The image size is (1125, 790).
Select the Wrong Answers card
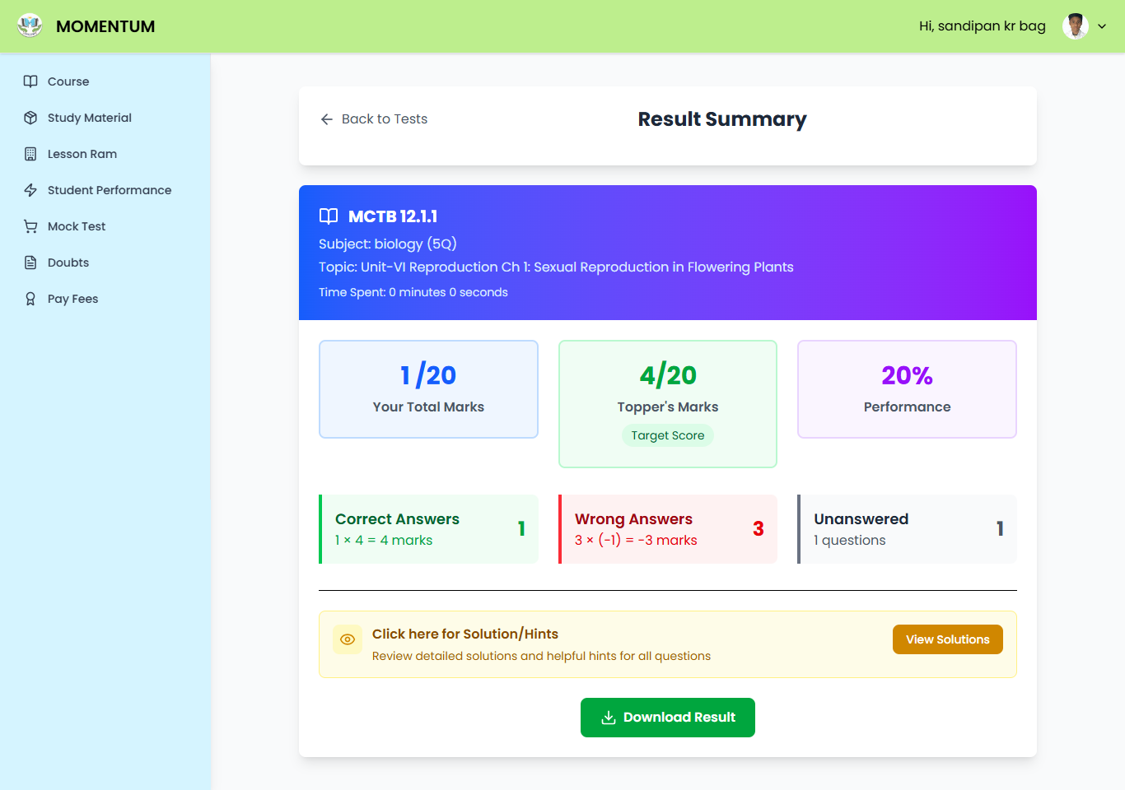coord(667,529)
